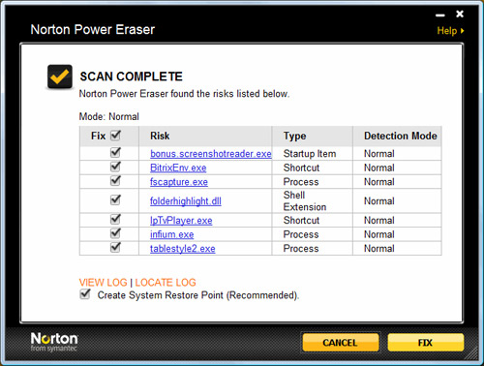Viewport: 484px width, 366px height.
Task: Click the yellow FIX button
Action: (x=426, y=343)
